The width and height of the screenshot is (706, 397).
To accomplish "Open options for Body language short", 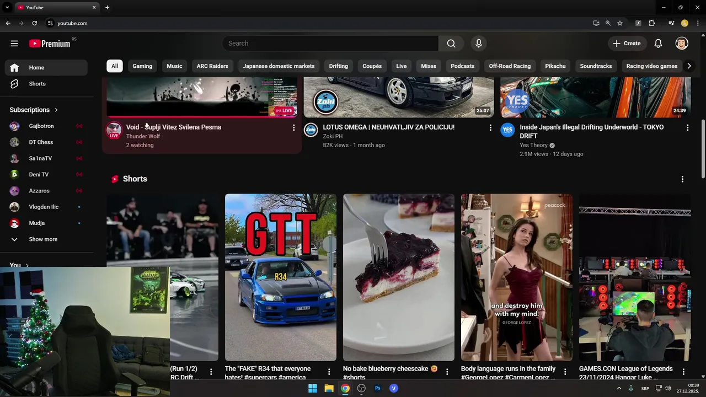I will (x=565, y=372).
